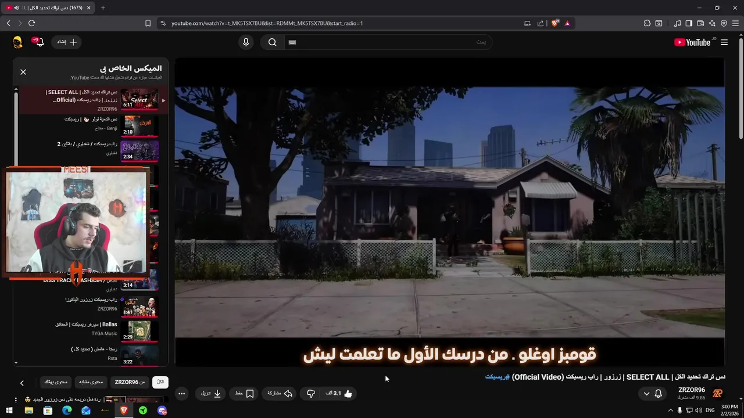Open the site settings icon beside the URL
Viewport: 744px width, 418px height.
coord(163,23)
